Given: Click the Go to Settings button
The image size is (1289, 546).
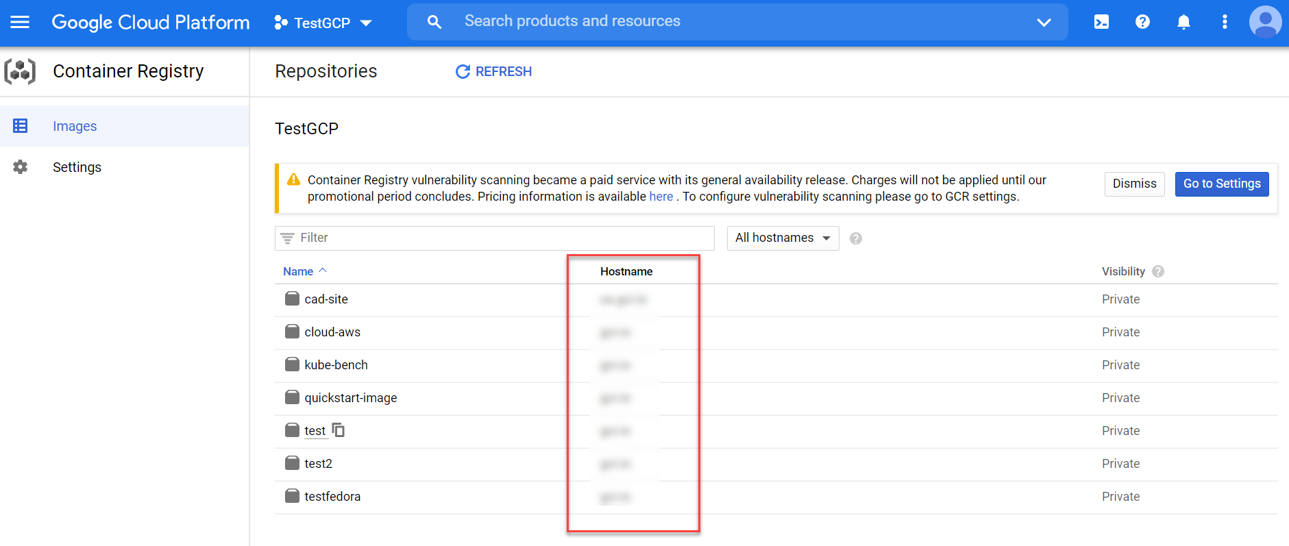Looking at the screenshot, I should point(1222,184).
